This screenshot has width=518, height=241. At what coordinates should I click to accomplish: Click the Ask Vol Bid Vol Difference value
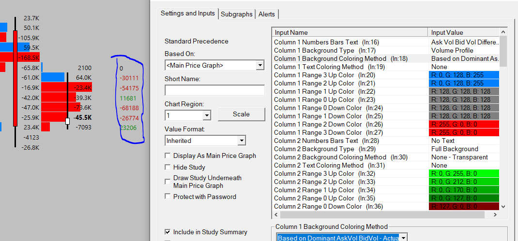coord(464,42)
